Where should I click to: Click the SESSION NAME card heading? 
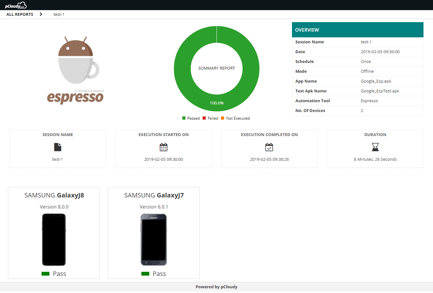click(x=58, y=135)
